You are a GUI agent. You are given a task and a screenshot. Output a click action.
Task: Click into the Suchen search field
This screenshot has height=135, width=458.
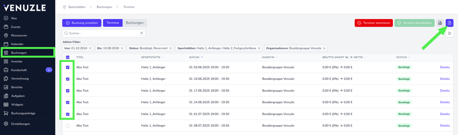point(104,33)
